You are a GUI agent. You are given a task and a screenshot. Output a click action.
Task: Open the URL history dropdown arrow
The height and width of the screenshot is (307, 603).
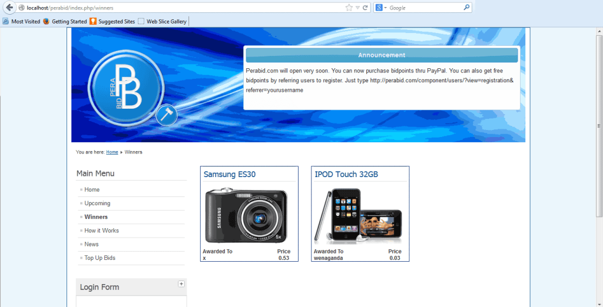[x=357, y=8]
